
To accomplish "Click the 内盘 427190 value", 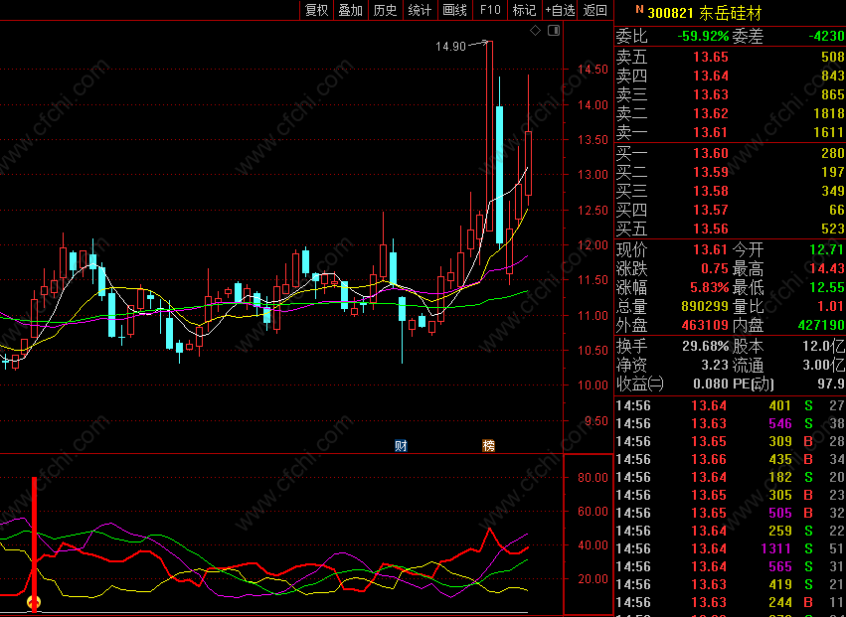I will click(x=821, y=325).
